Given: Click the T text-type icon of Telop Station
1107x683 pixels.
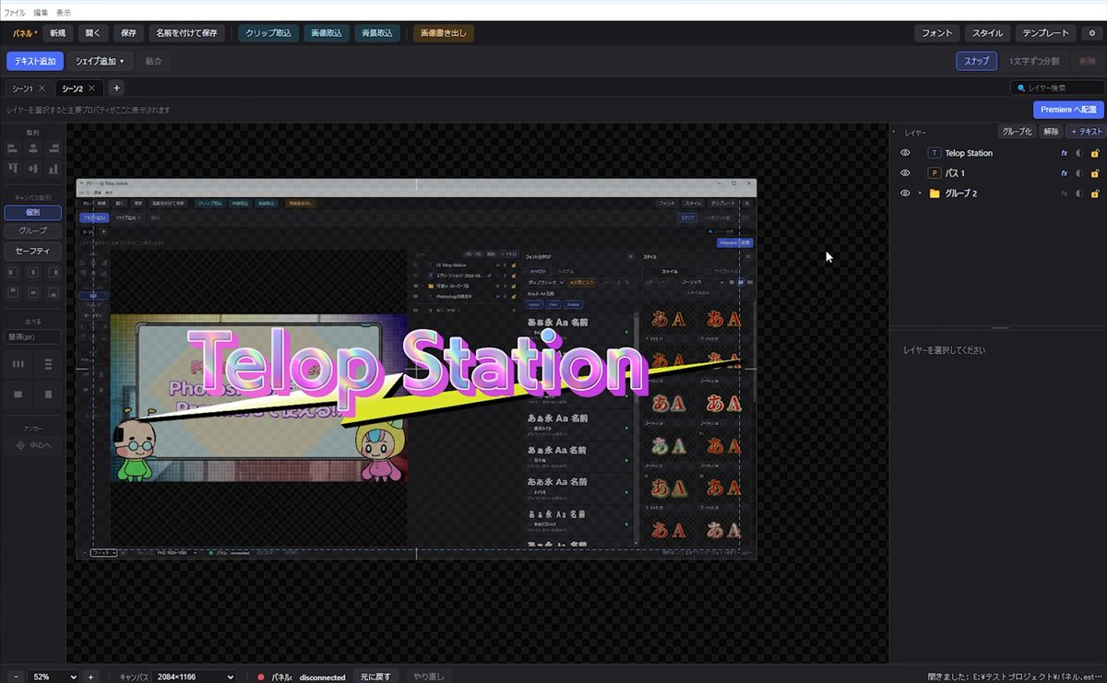Looking at the screenshot, I should (x=934, y=153).
